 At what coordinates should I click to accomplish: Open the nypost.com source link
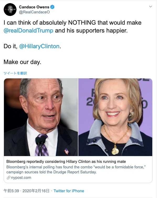tap(21, 178)
